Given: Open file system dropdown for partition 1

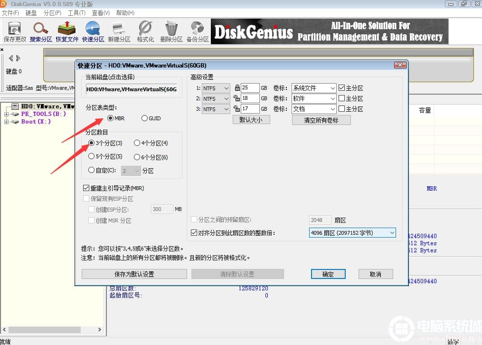Looking at the screenshot, I should 216,88.
